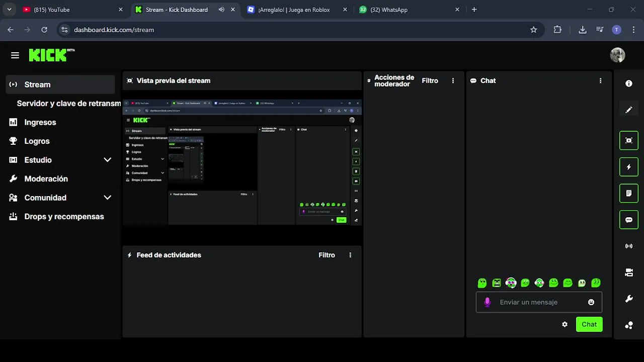Click the Ingresos chart icon
The width and height of the screenshot is (644, 362).
click(14, 122)
